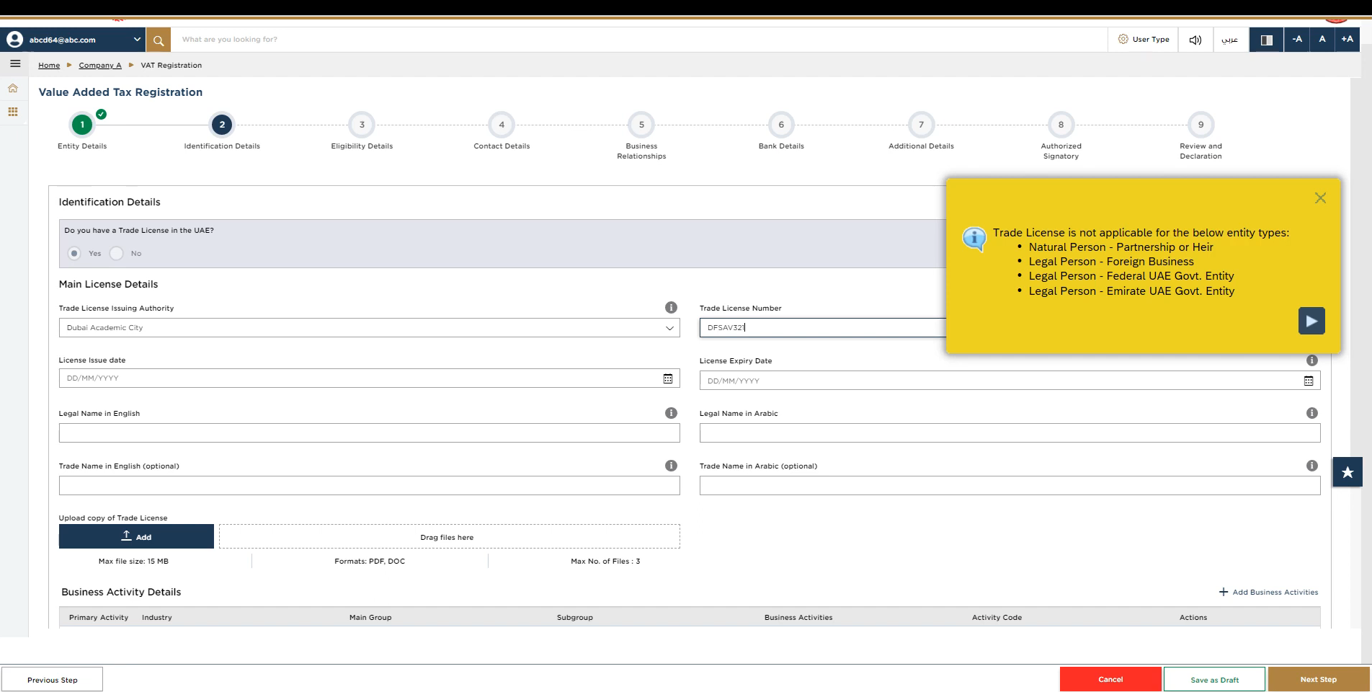Select step 4 Contact Details
The height and width of the screenshot is (692, 1372).
(x=502, y=125)
